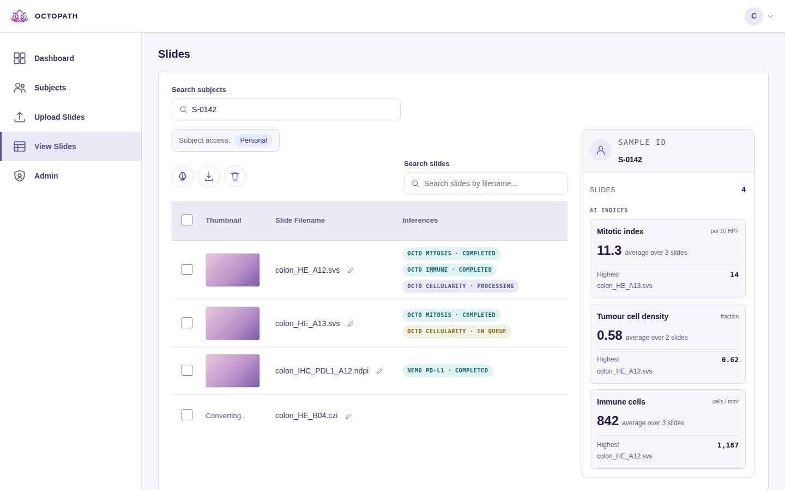Check the colon_HE_A13.svs row checkbox

[187, 323]
